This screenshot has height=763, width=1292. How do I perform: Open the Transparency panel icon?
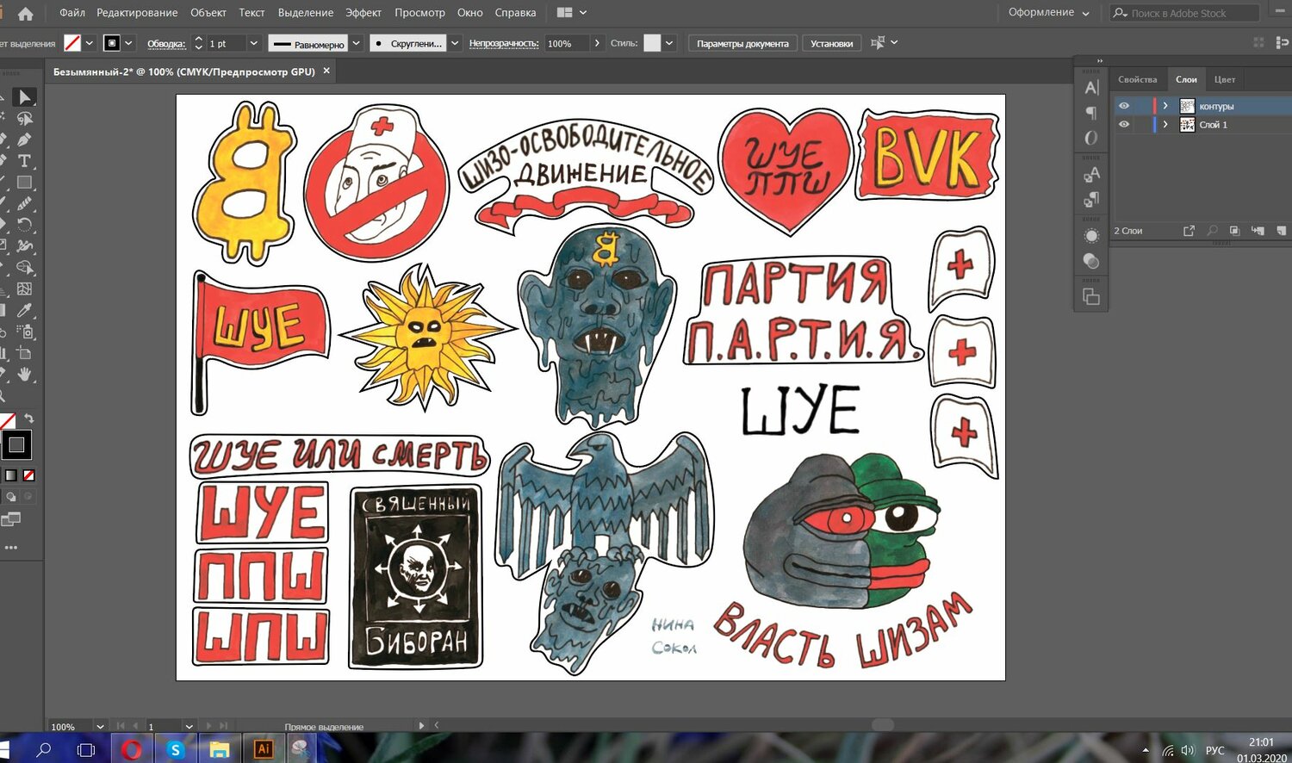[1091, 261]
